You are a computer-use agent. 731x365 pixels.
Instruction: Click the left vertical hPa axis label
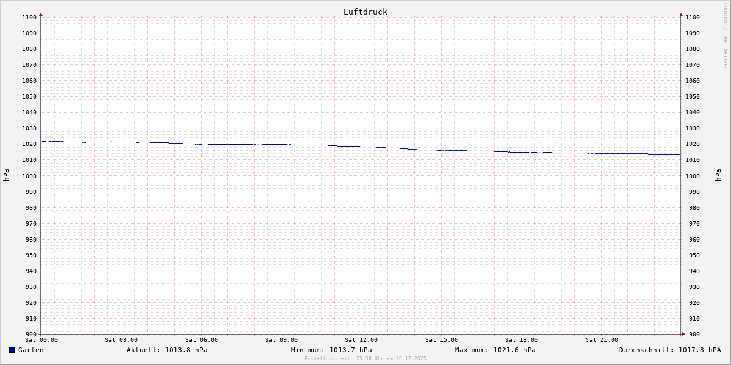click(6, 175)
